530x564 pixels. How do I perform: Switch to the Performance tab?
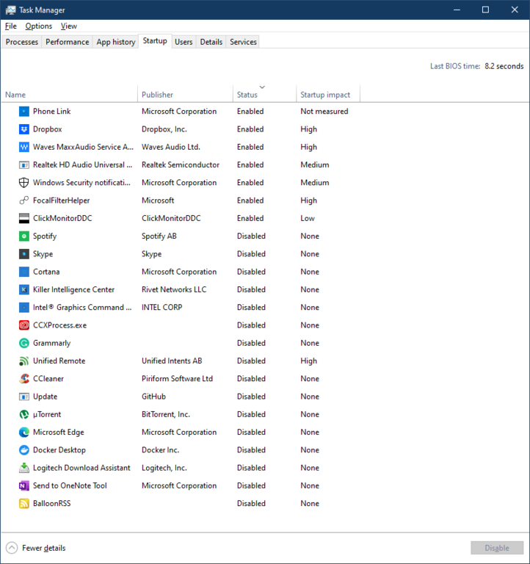68,42
